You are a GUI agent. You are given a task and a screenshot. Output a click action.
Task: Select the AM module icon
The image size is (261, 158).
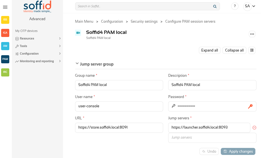click(x=5, y=46)
